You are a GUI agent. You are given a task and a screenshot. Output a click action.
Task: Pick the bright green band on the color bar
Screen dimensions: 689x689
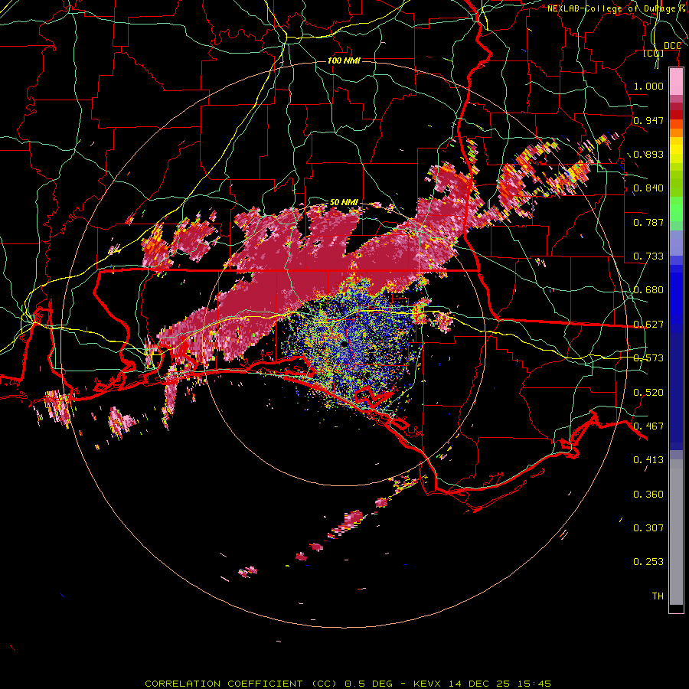click(x=676, y=209)
